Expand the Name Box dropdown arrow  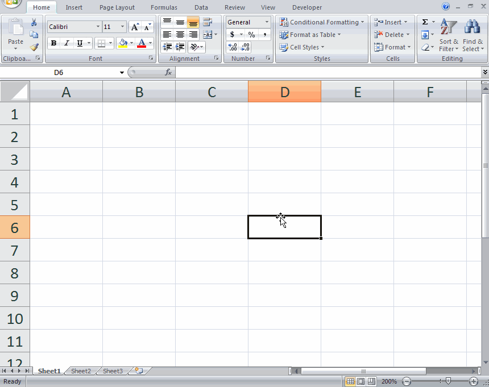(x=122, y=73)
